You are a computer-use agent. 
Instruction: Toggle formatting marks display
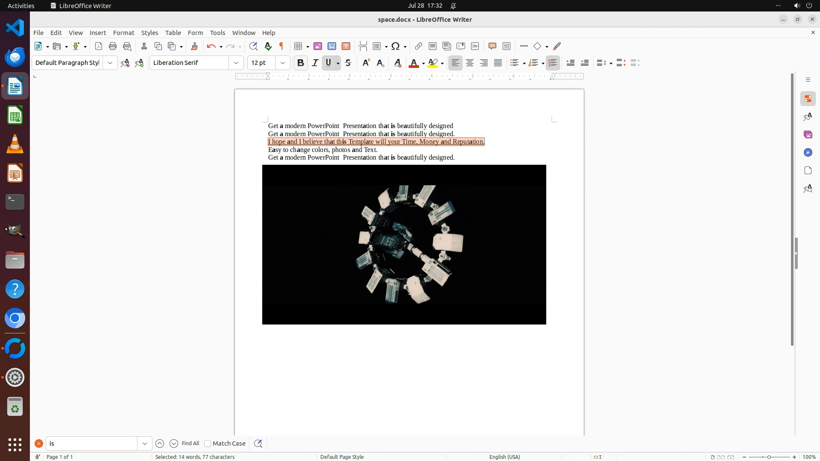[281, 46]
